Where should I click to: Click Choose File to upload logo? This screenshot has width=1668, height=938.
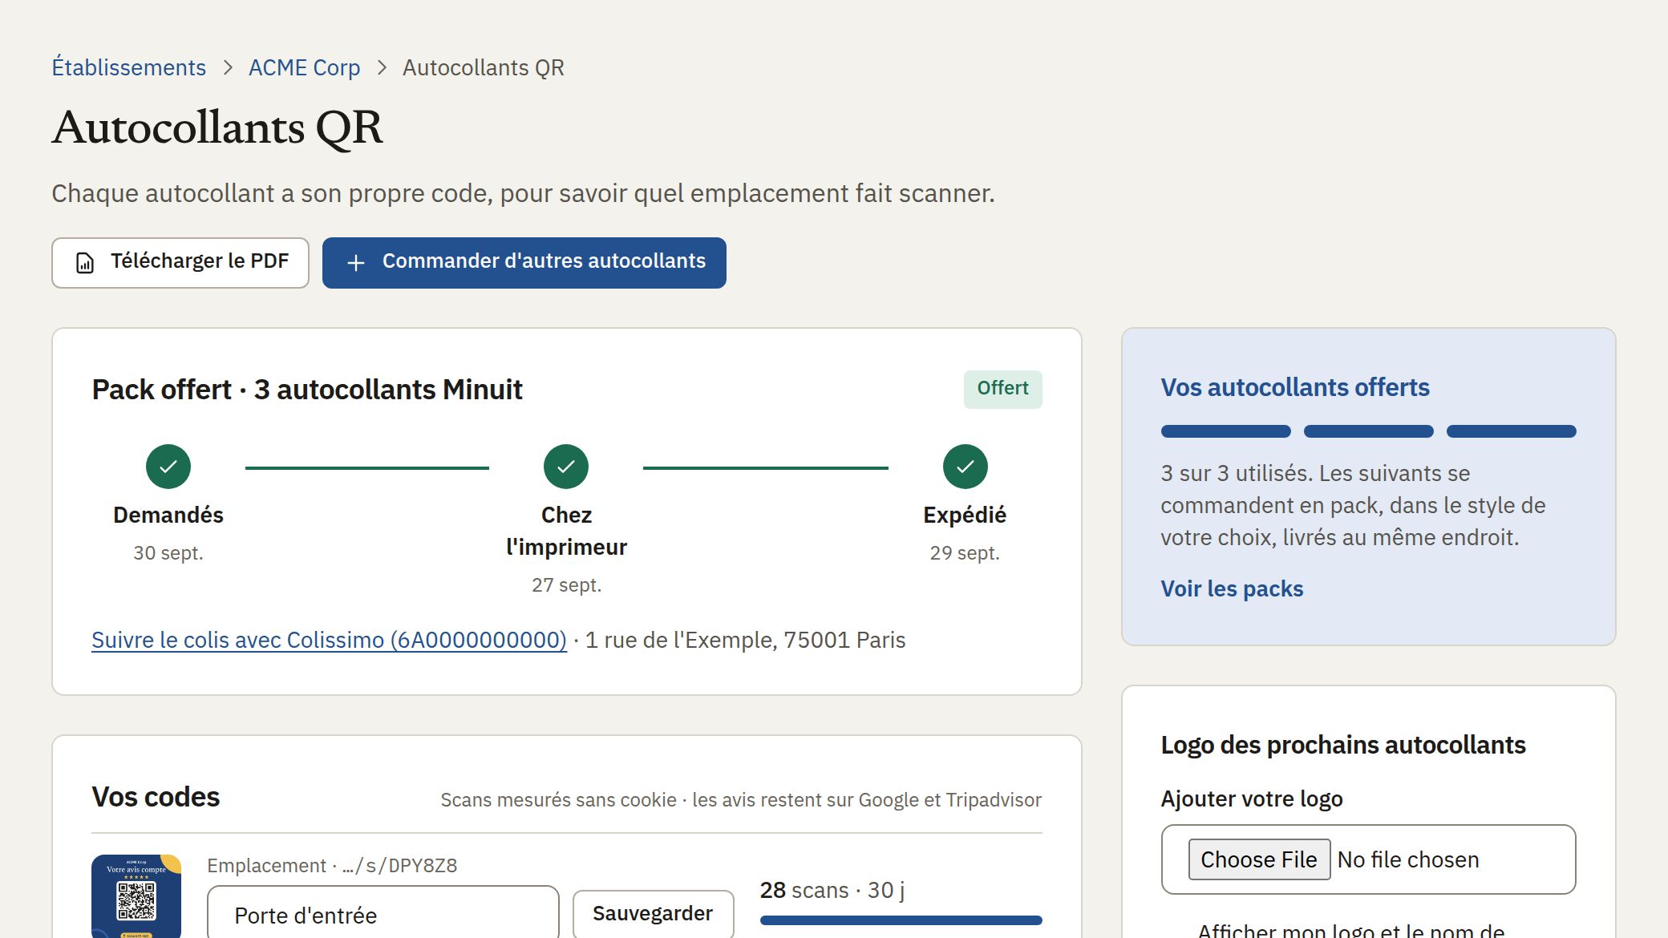pyautogui.click(x=1259, y=859)
